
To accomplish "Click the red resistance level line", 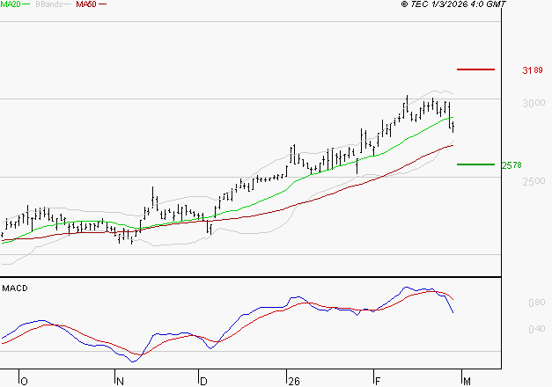I will 475,69.
